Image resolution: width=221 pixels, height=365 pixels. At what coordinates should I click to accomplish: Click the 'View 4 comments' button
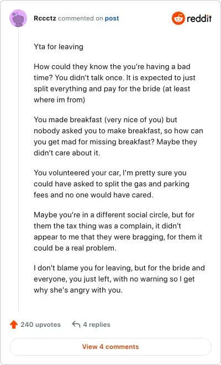[110, 347]
